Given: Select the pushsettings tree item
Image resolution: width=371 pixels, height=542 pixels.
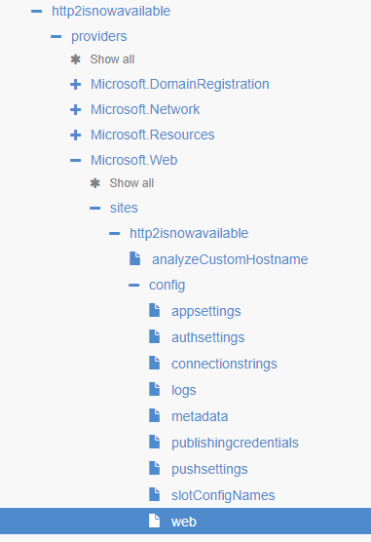Looking at the screenshot, I should [x=209, y=469].
